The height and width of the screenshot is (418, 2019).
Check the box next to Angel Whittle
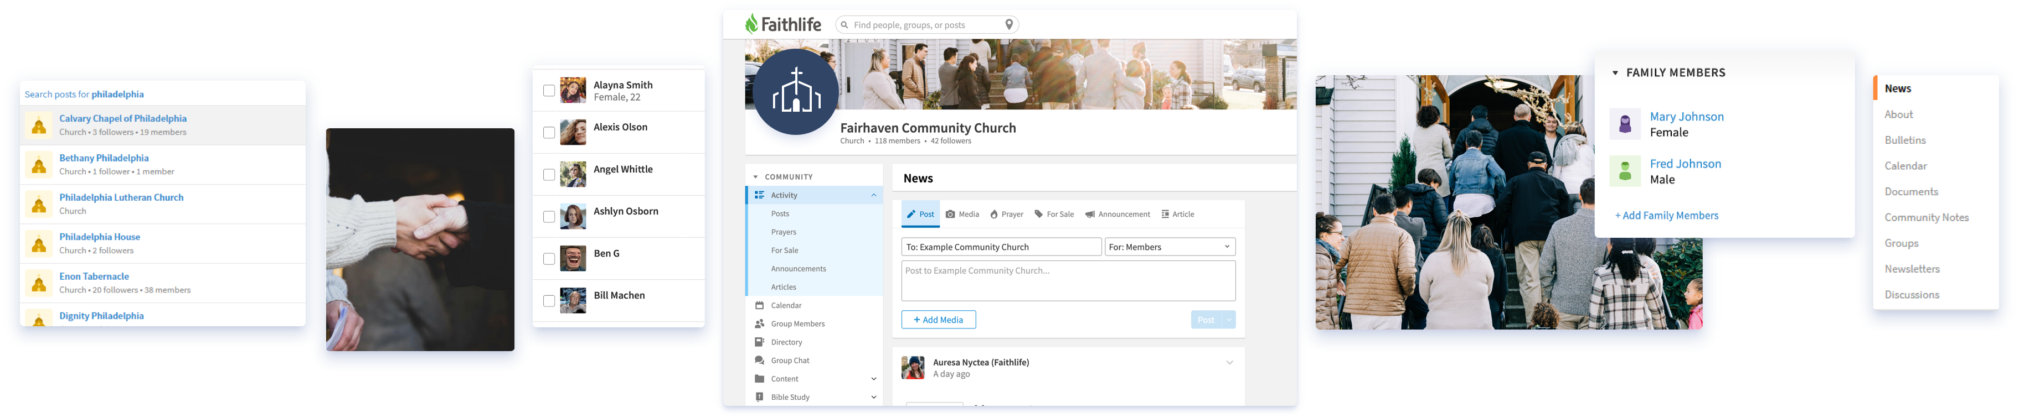pyautogui.click(x=549, y=175)
